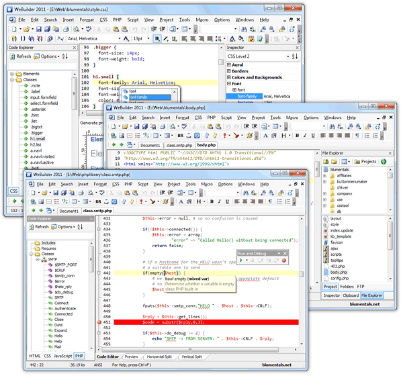Click the breakpoint marker on line 451
Screen dimensions: 403x376
click(99, 322)
